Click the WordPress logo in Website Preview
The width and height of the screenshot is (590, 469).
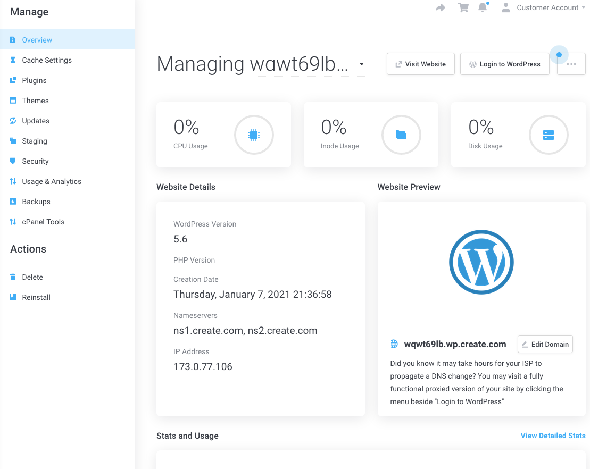click(x=481, y=262)
